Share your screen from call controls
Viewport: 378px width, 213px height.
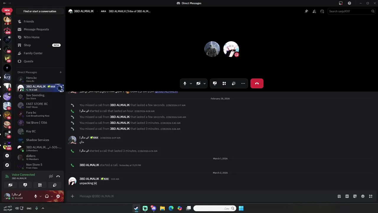point(215,83)
